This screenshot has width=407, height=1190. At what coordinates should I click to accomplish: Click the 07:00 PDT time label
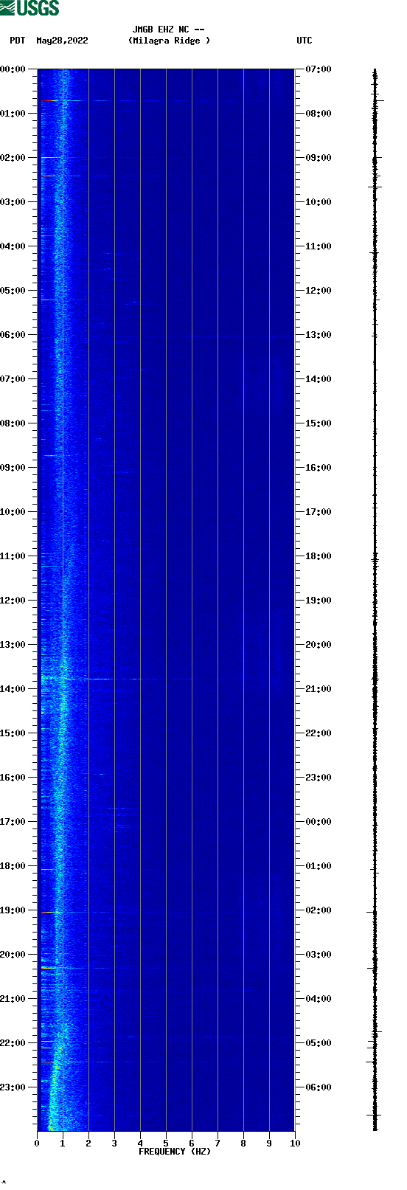[x=13, y=379]
